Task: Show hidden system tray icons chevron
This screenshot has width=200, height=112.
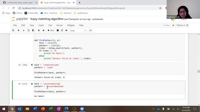Action: [153, 109]
